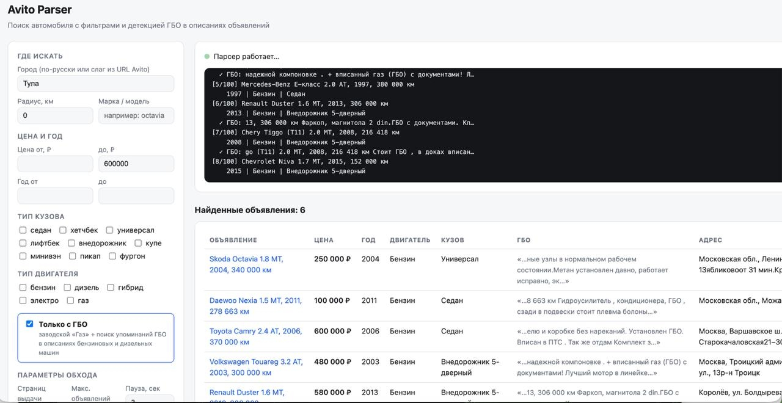Click the 580 000 ₽ price cell
Screen dimensions: 782x403
pos(332,392)
